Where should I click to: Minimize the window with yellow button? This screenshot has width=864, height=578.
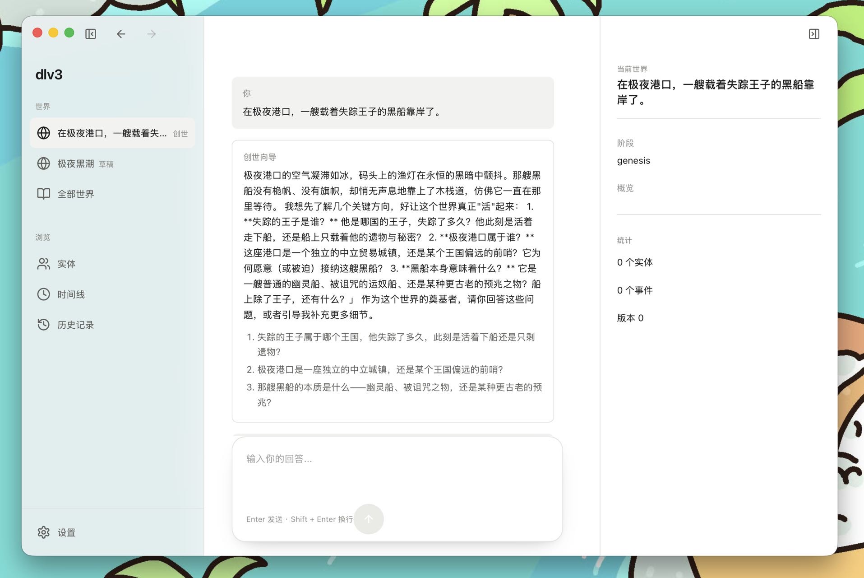pyautogui.click(x=53, y=33)
